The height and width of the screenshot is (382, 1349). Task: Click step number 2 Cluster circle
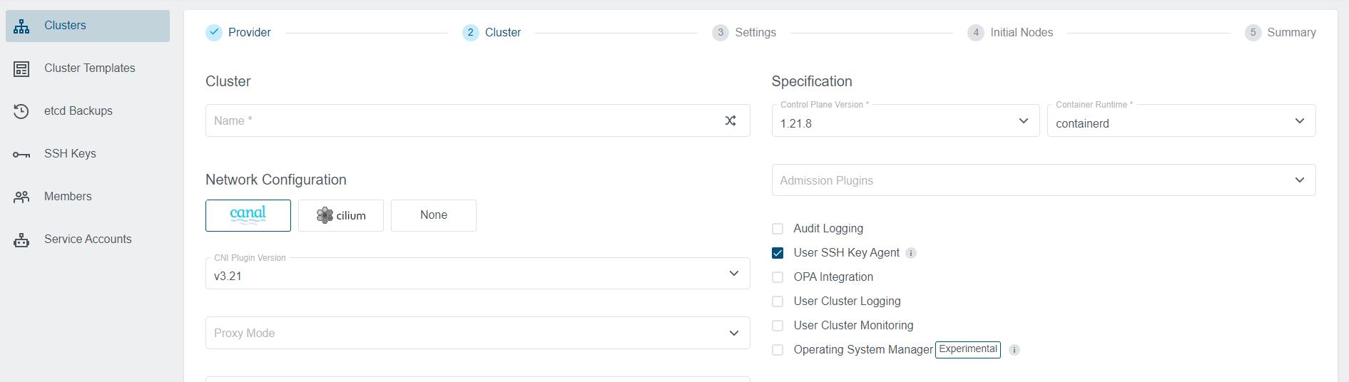point(470,33)
